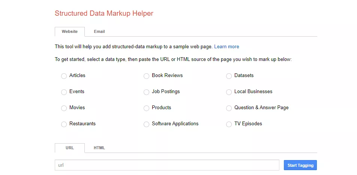
Task: Select the Movies radio button
Action: pyautogui.click(x=64, y=108)
